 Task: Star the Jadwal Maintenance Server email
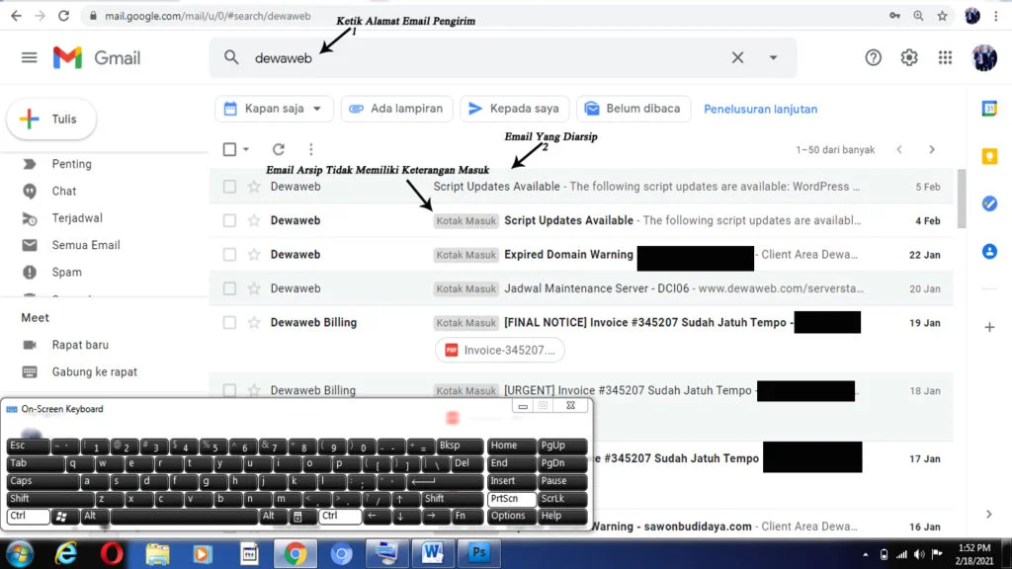pyautogui.click(x=254, y=288)
